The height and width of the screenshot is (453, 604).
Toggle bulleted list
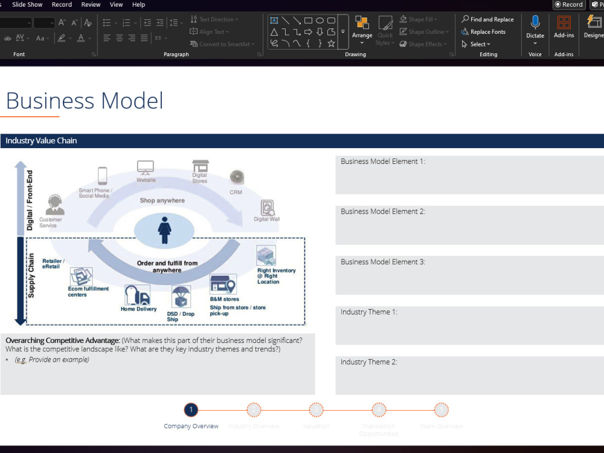tap(107, 23)
